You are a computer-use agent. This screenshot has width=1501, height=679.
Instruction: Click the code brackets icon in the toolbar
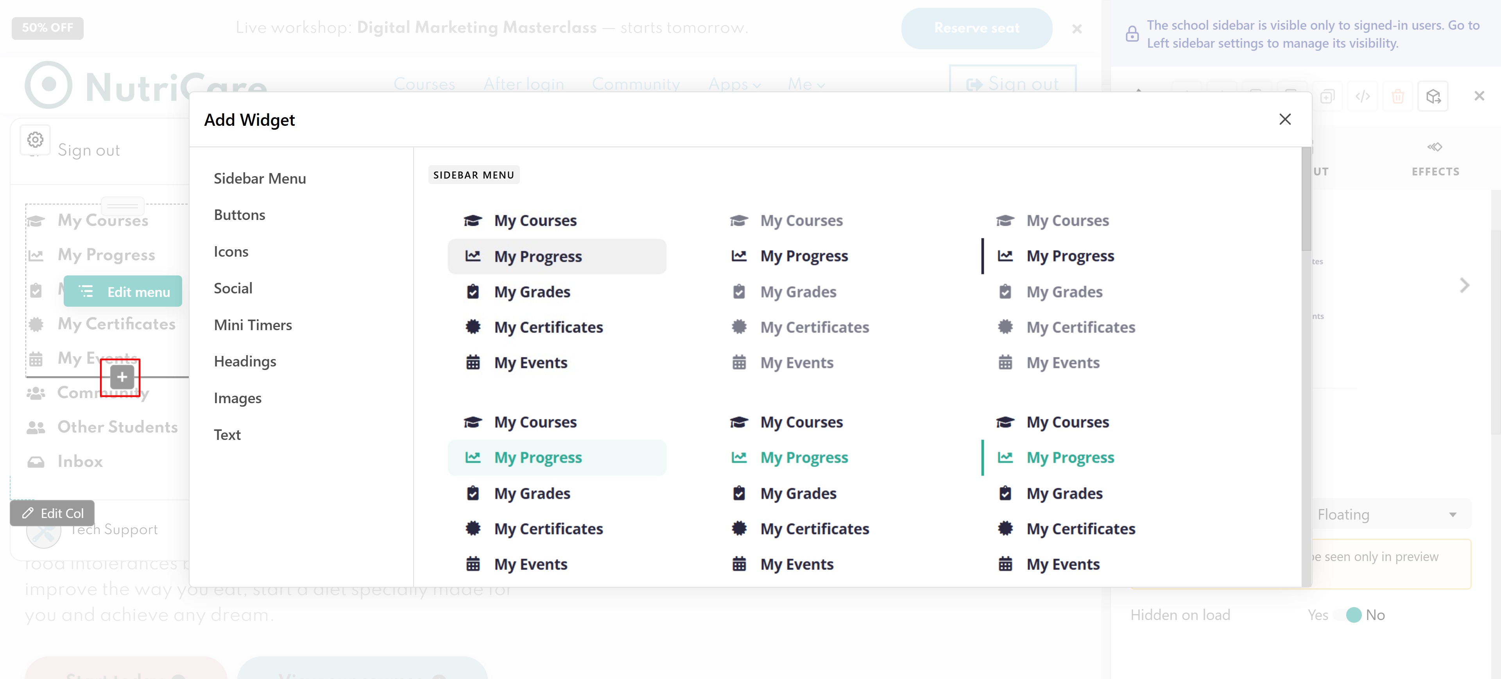(x=1362, y=96)
